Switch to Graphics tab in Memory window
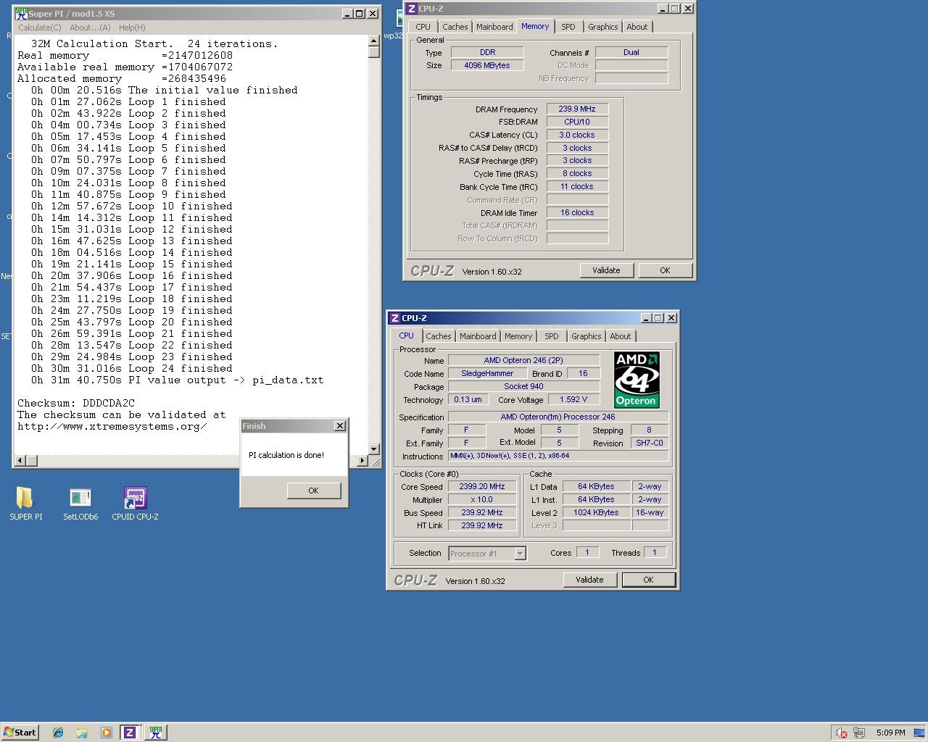Image resolution: width=928 pixels, height=742 pixels. (603, 27)
